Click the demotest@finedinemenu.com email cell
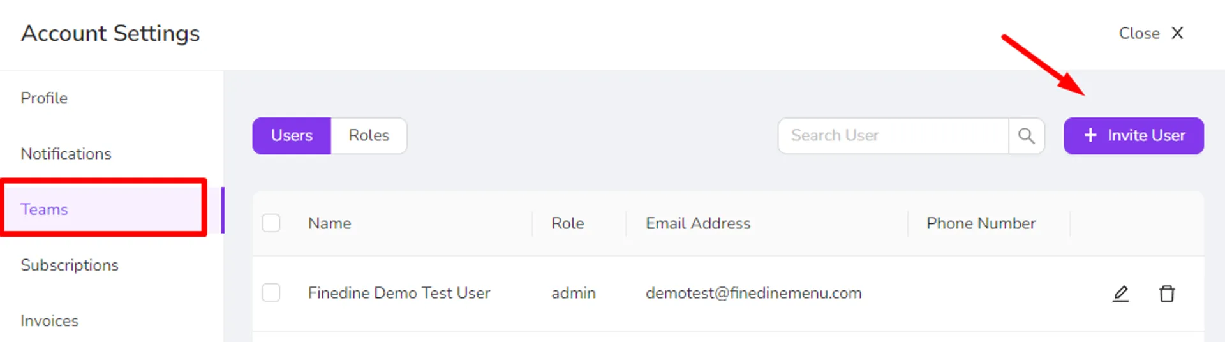 pos(754,293)
